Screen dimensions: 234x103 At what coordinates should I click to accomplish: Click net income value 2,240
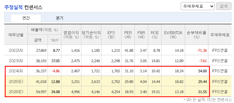[x=95, y=61]
